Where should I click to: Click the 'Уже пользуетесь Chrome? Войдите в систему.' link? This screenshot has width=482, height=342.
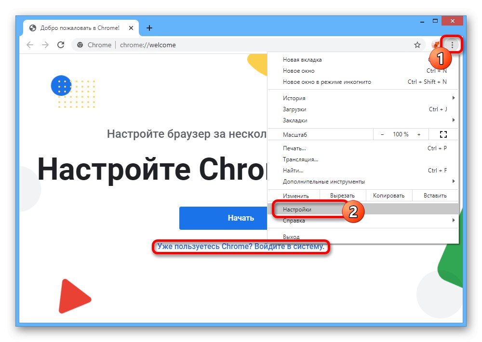tap(241, 247)
